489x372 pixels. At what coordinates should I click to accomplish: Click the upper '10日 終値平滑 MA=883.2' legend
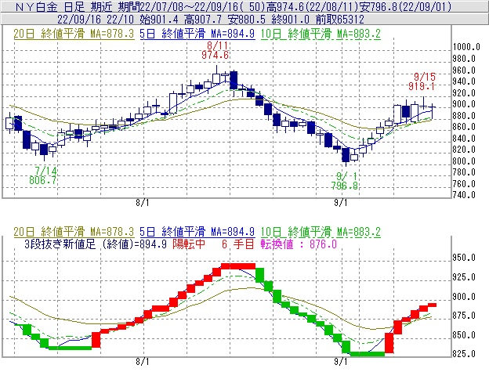[321, 34]
